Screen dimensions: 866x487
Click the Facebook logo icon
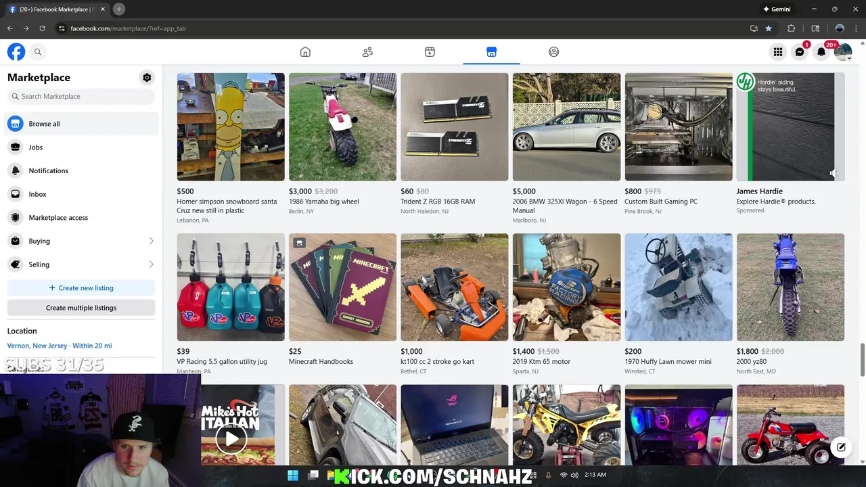pos(16,51)
